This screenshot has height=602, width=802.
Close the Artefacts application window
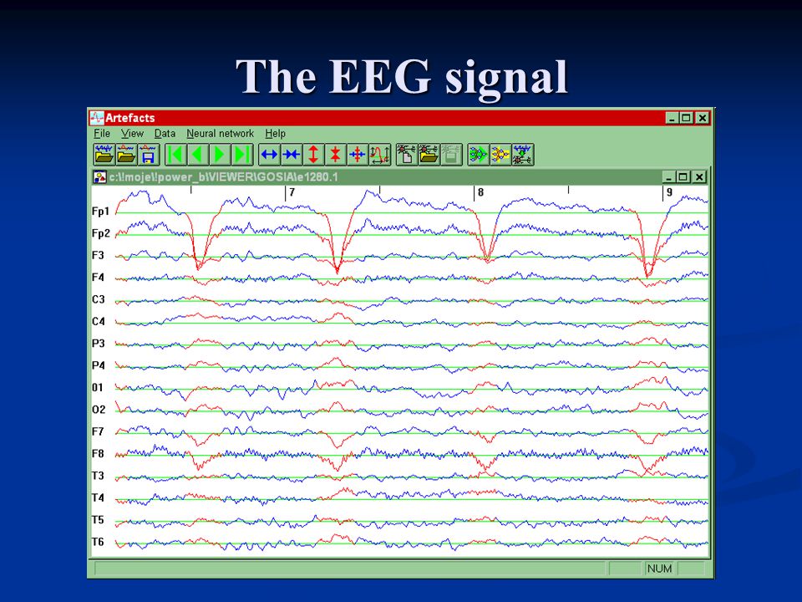(703, 118)
